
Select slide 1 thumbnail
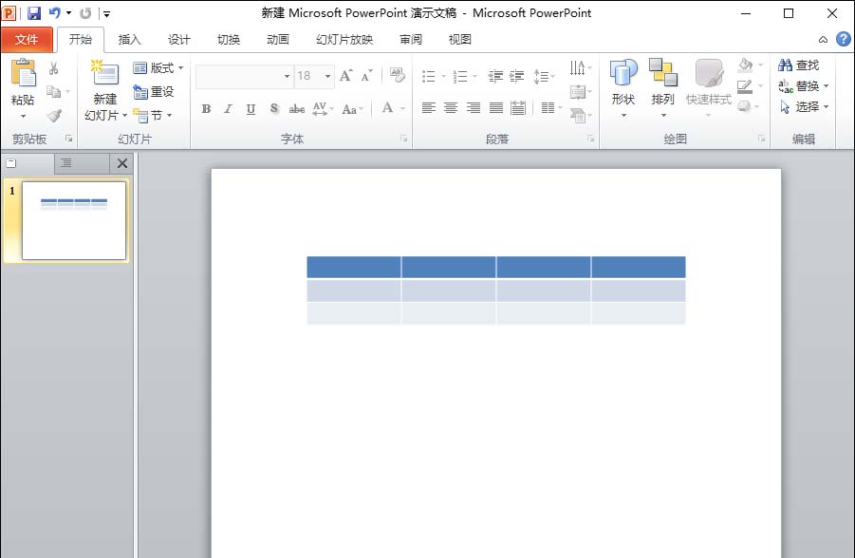pyautogui.click(x=74, y=220)
